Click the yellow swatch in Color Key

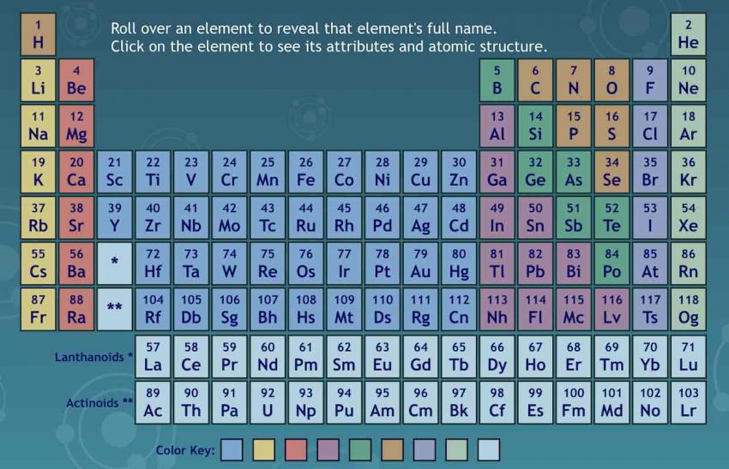263,449
